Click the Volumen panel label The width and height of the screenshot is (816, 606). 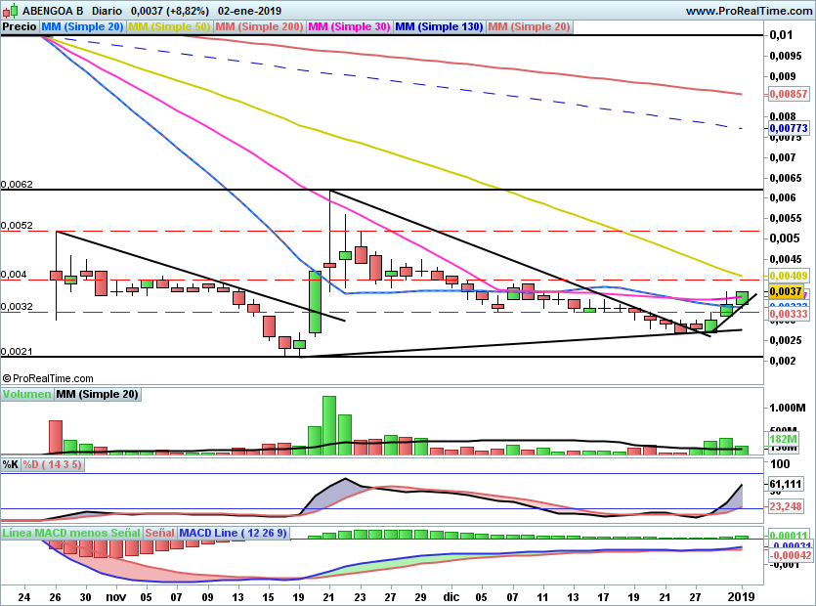click(x=27, y=394)
